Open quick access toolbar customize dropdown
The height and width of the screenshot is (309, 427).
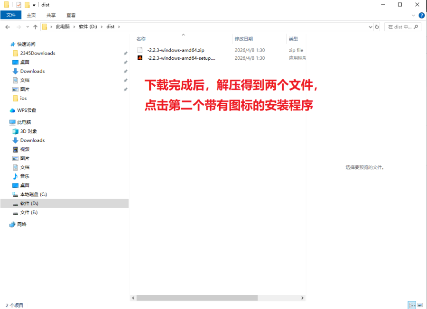tap(34, 5)
